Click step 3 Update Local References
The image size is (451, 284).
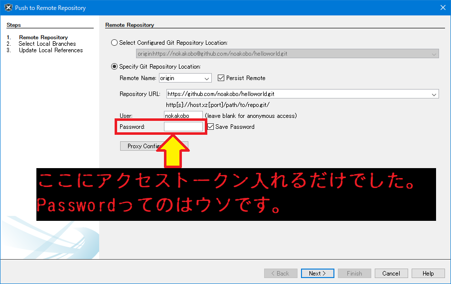(x=51, y=50)
